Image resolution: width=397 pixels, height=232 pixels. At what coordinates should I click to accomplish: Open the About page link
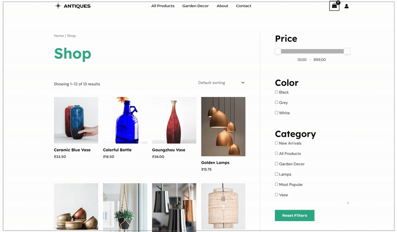(222, 6)
